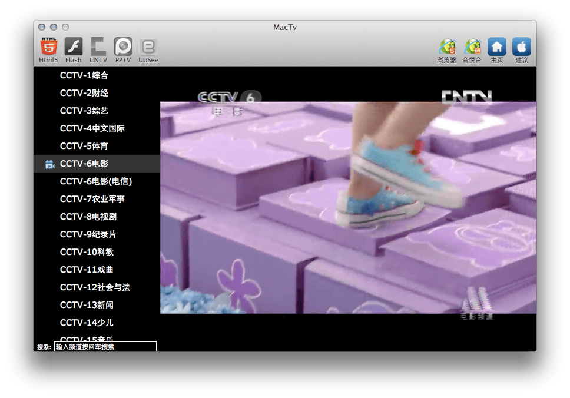
Task: Play CCTV-11戏曲 channel
Action: tap(97, 270)
